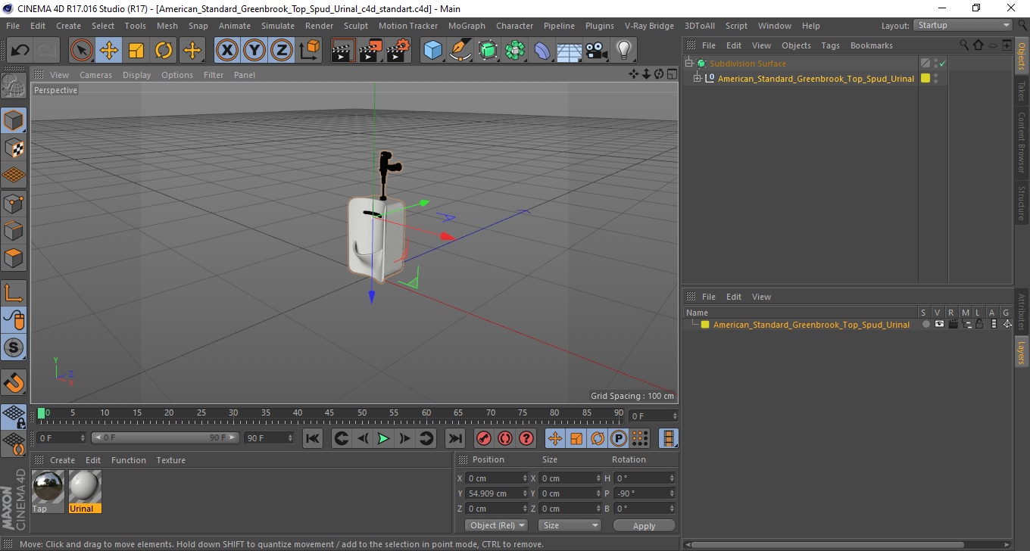
Task: Go to end of animation
Action: pos(455,438)
